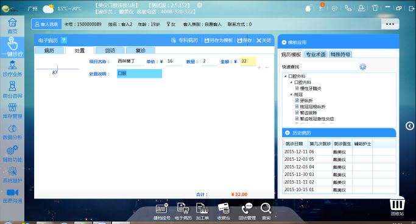Click the gear icon next to 快速查找
The width and height of the screenshot is (416, 224).
362,67
